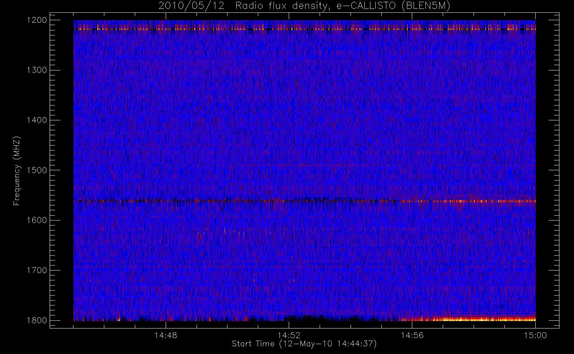Click the 15:00 time tick label
Viewport: 574px width, 354px height.
tap(535, 335)
